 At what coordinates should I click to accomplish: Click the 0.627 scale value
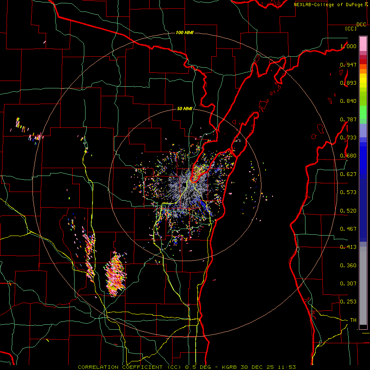(x=348, y=174)
